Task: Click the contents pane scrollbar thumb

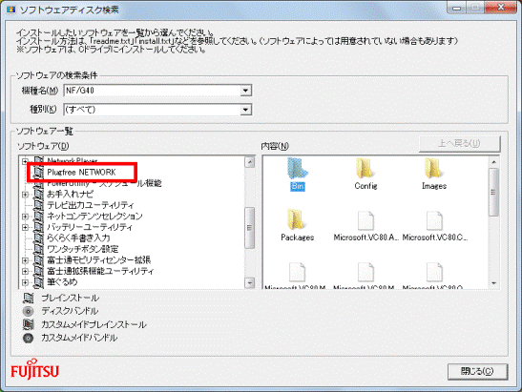Action: click(x=494, y=193)
